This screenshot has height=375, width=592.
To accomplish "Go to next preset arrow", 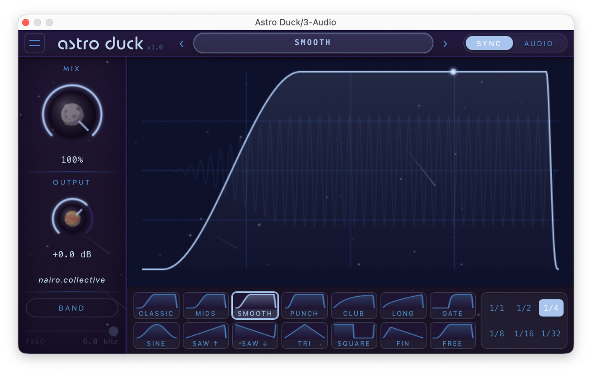I will 445,44.
